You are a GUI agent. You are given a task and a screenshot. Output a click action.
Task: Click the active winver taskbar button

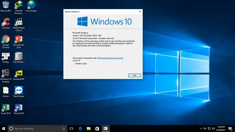tap(105, 128)
